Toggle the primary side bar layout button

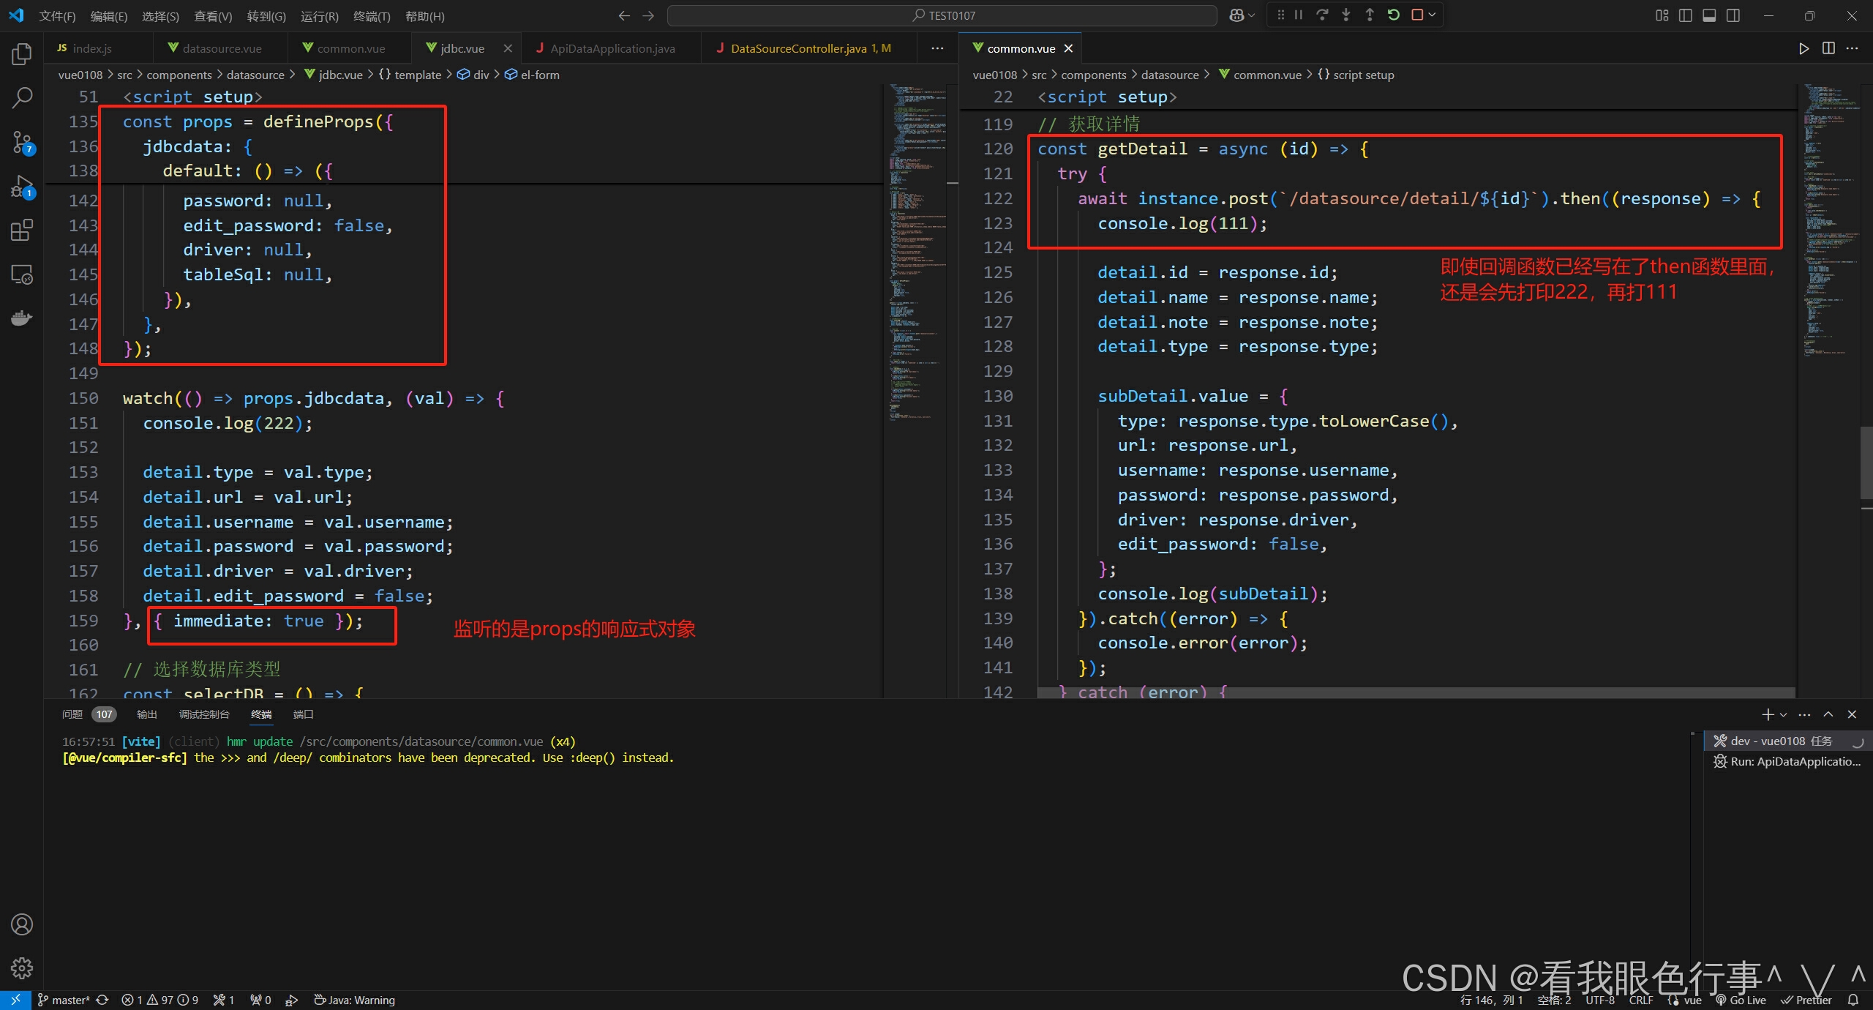coord(1686,15)
